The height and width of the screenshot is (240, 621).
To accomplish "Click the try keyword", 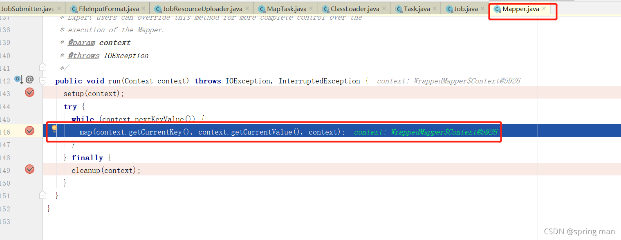I will click(x=70, y=107).
